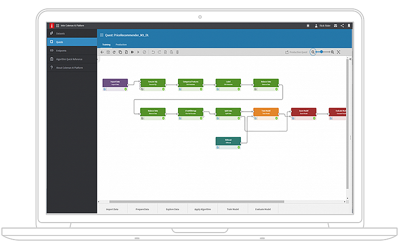Open the Evaluate Model palette tab
Viewport: 399px width, 250px height.
click(x=263, y=209)
